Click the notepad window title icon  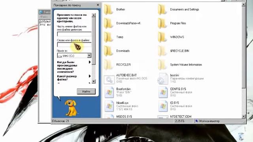click(41, 12)
